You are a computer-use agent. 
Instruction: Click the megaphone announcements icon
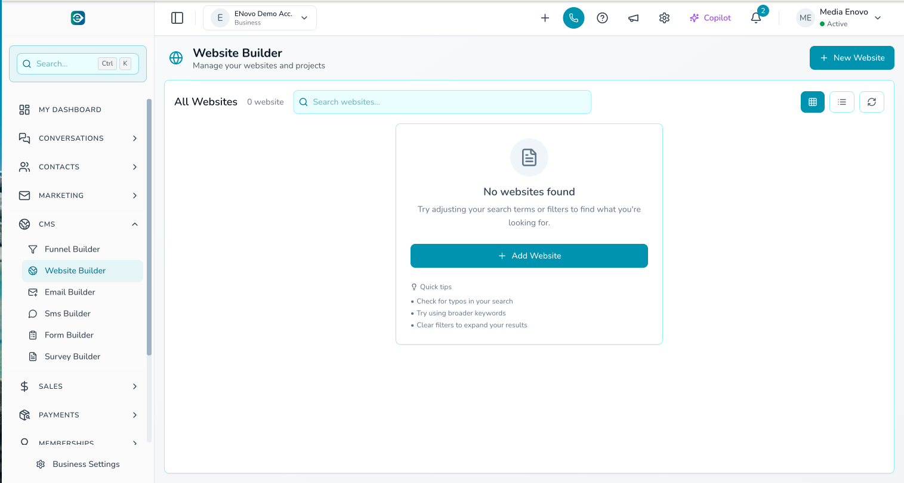pyautogui.click(x=633, y=18)
